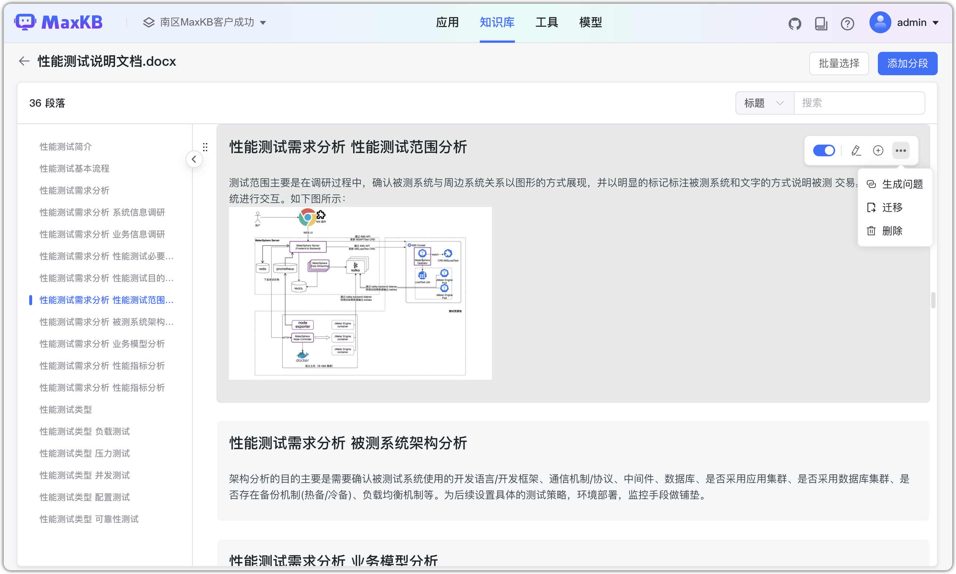The width and height of the screenshot is (956, 574).
Task: Jump to 性能测试类型 配置测试 in outline
Action: (x=85, y=497)
